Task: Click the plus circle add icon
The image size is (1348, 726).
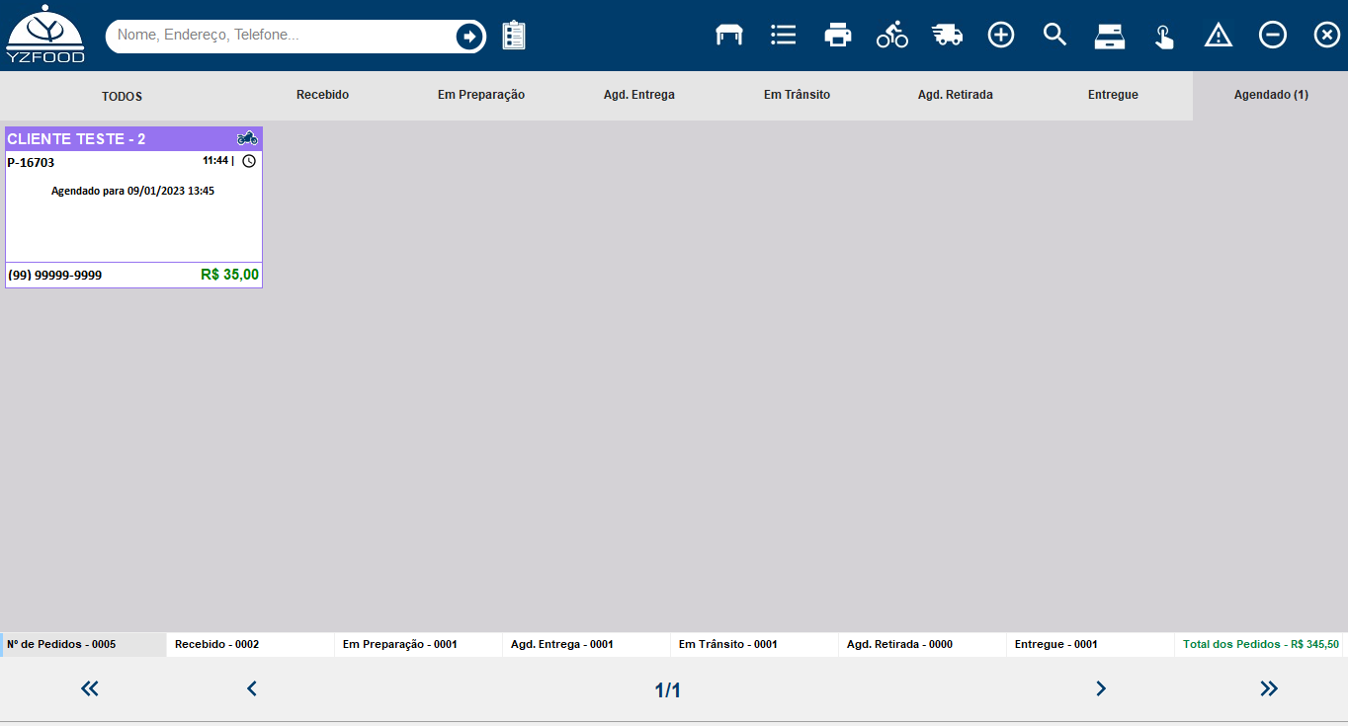Action: (x=1001, y=36)
